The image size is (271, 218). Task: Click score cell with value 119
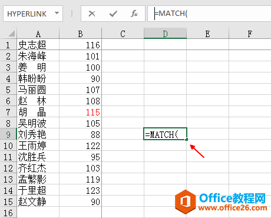[x=80, y=179]
